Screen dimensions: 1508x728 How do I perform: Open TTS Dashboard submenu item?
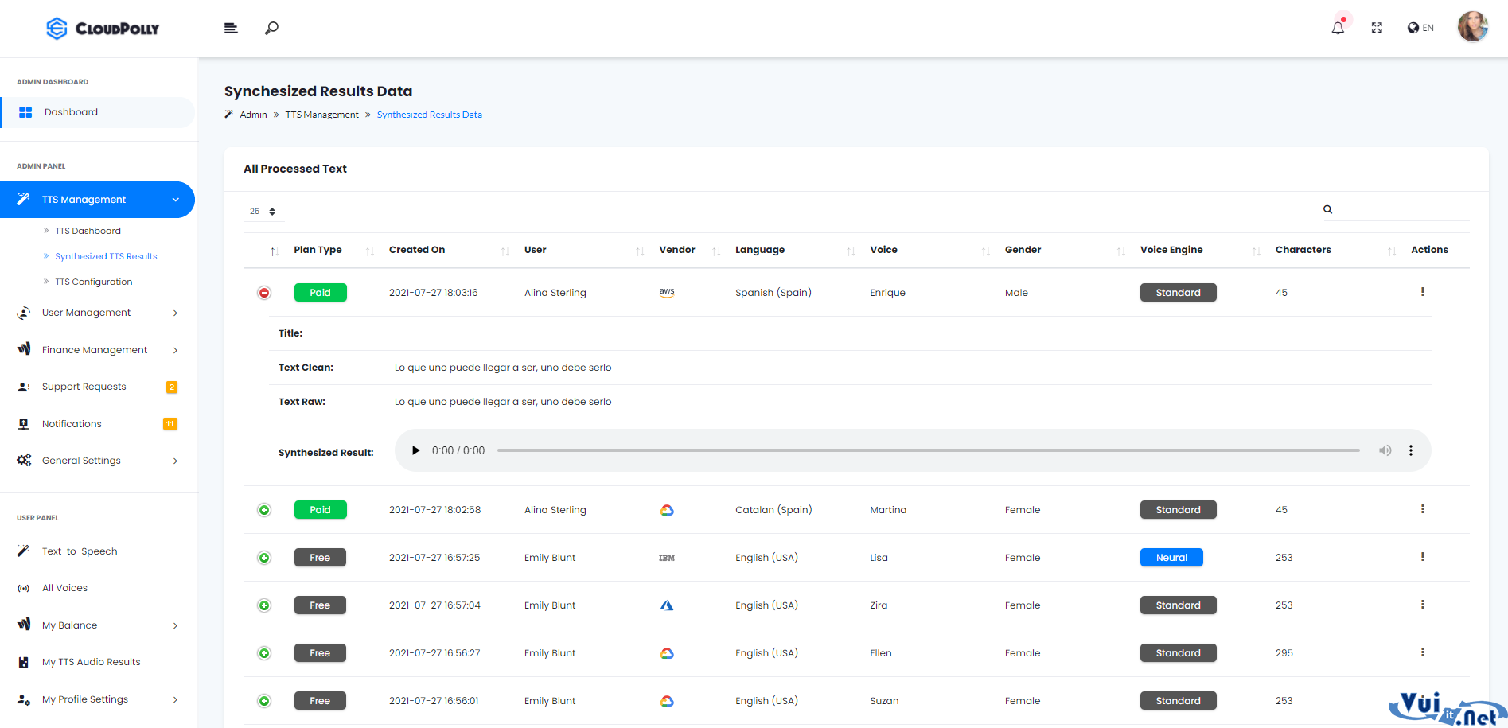pos(88,231)
